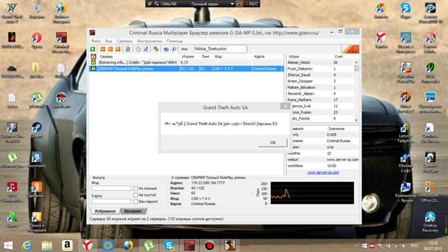The height and width of the screenshot is (252, 448).
Task: Sort by the Пинг column header
Action: pyautogui.click(x=206, y=57)
